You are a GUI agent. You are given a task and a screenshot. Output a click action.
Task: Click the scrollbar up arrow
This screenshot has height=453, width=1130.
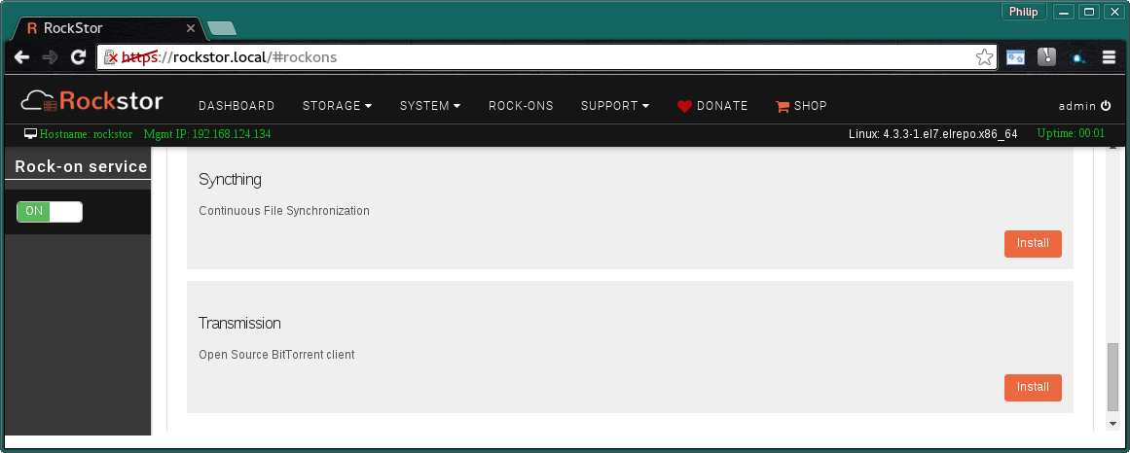coord(1112,147)
